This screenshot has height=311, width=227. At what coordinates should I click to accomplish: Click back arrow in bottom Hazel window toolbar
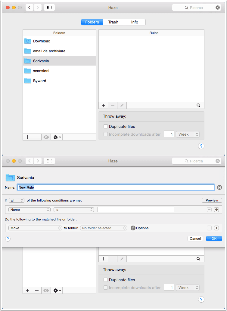click(30, 161)
